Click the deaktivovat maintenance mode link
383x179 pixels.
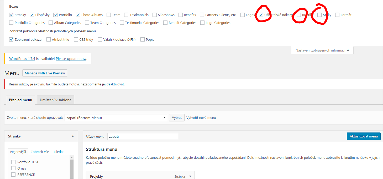pyautogui.click(x=115, y=84)
